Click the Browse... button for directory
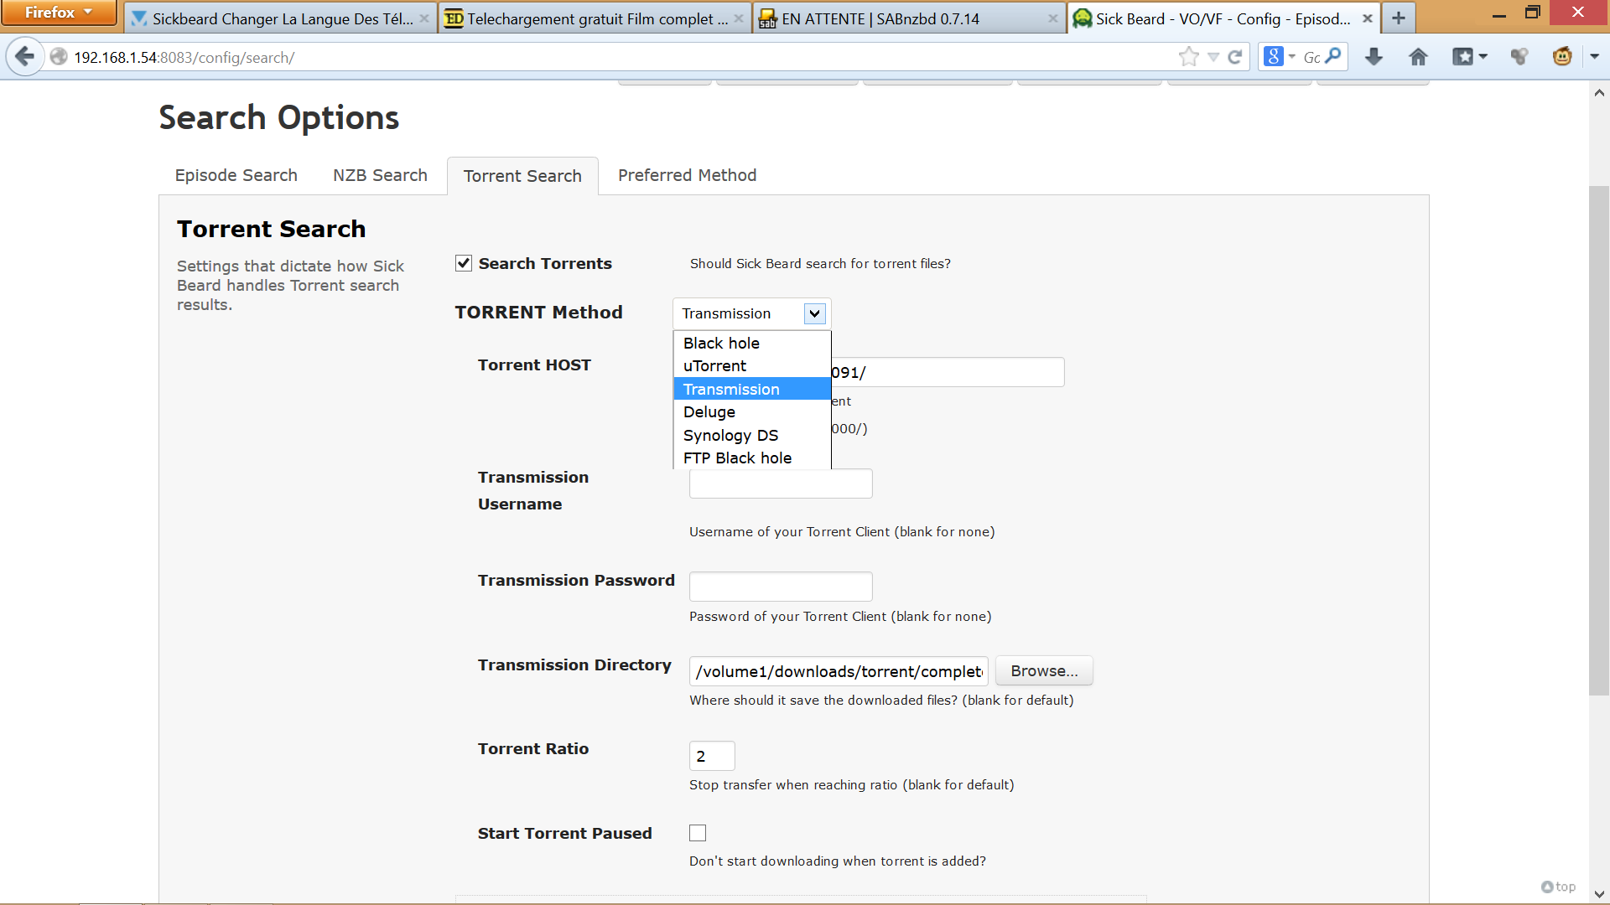Image resolution: width=1610 pixels, height=905 pixels. coord(1044,671)
